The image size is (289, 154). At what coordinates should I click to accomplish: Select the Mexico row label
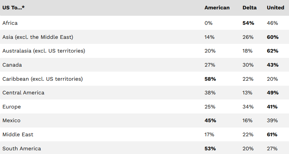[x=11, y=121]
